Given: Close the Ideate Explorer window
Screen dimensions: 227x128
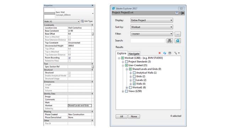Looking at the screenshot, I should pos(181,9).
